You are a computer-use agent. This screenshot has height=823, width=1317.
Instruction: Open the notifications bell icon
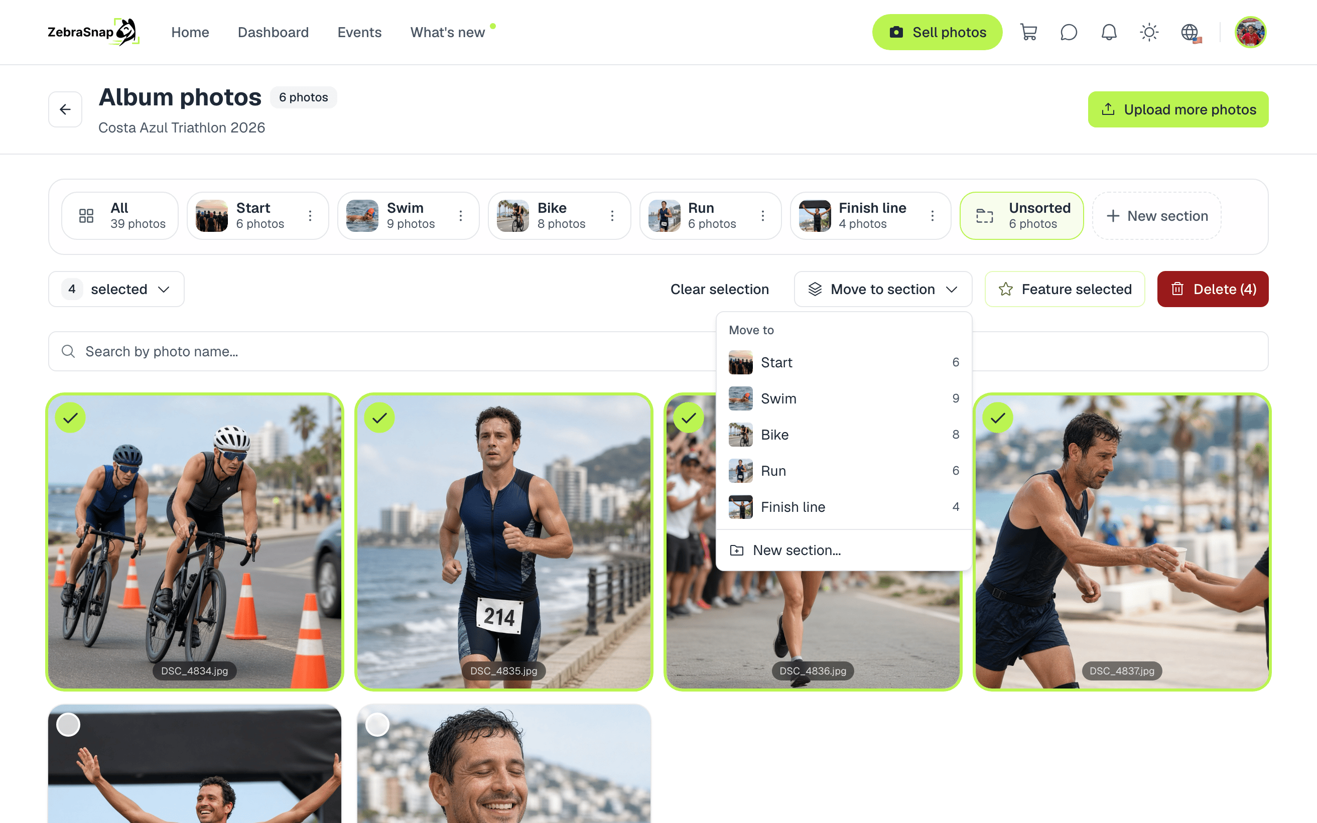pos(1109,32)
